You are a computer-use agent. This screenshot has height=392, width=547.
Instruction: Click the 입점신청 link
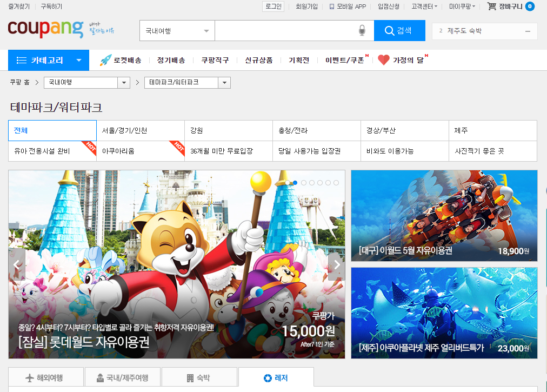click(x=389, y=6)
